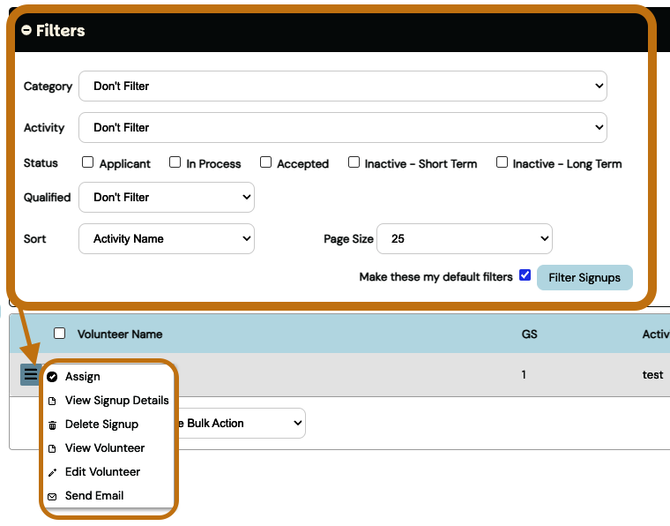This screenshot has width=670, height=526.
Task: Choose View Signup Details from context menu
Action: click(116, 401)
